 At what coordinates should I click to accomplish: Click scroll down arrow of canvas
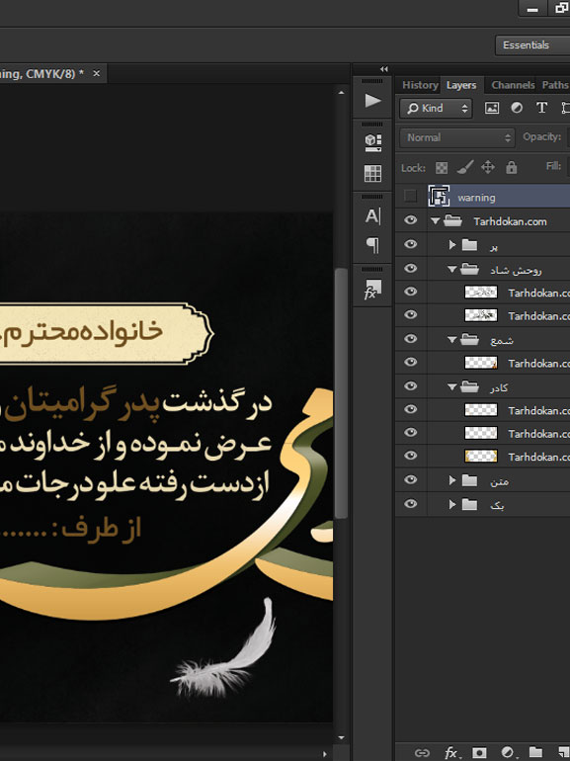[341, 737]
